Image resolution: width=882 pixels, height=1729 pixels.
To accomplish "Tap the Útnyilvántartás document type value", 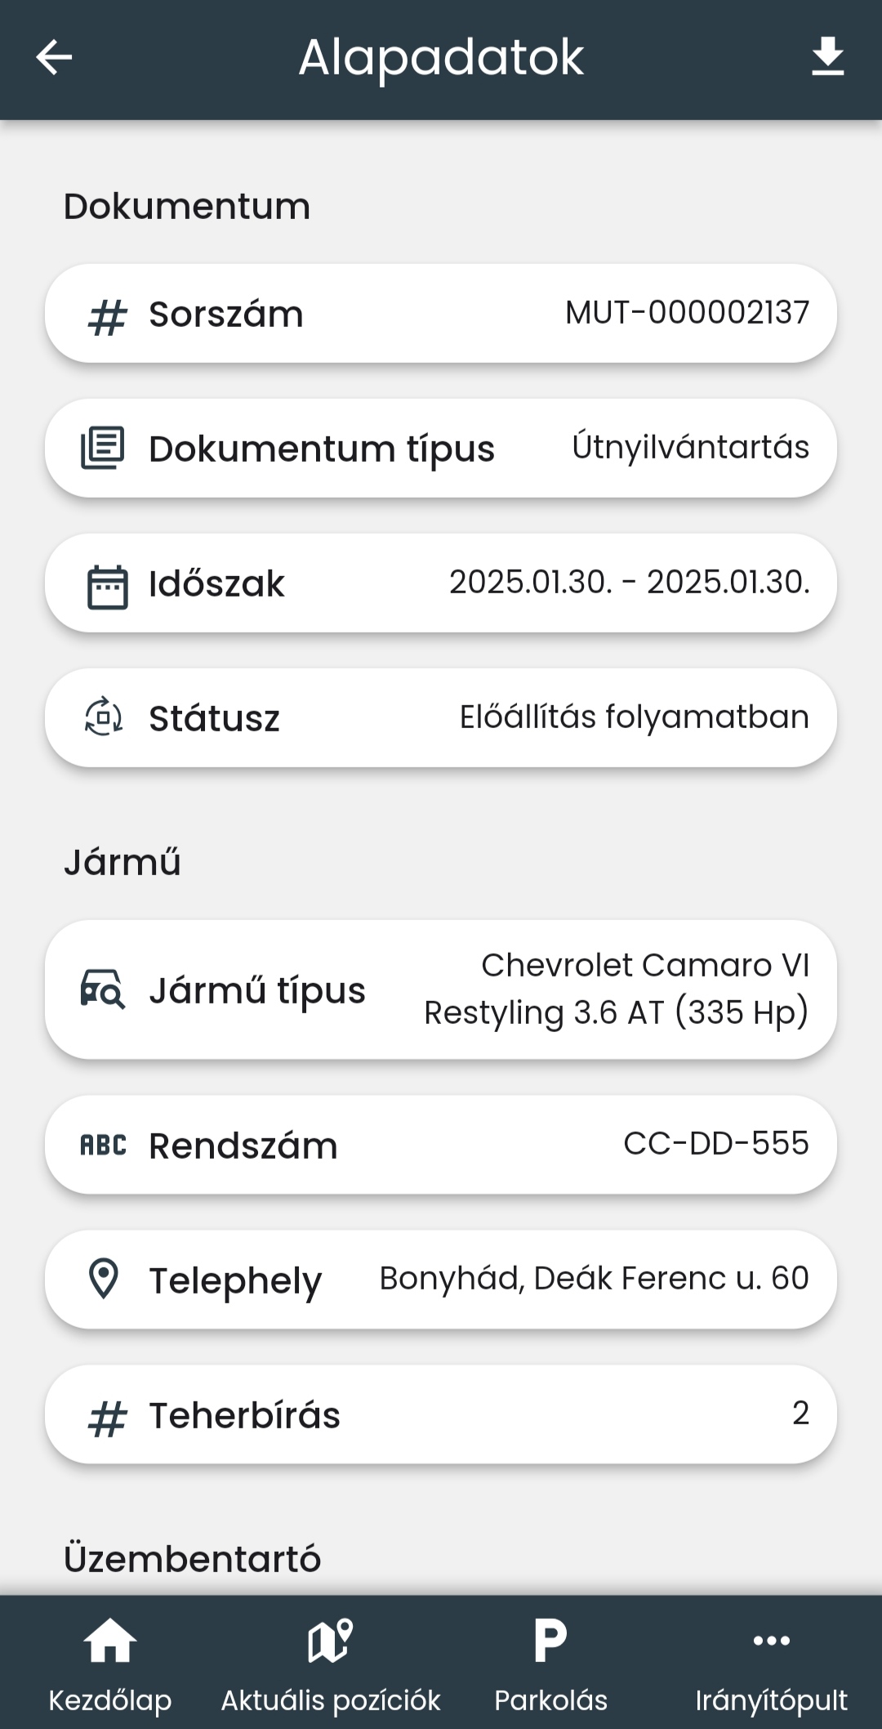I will point(690,448).
